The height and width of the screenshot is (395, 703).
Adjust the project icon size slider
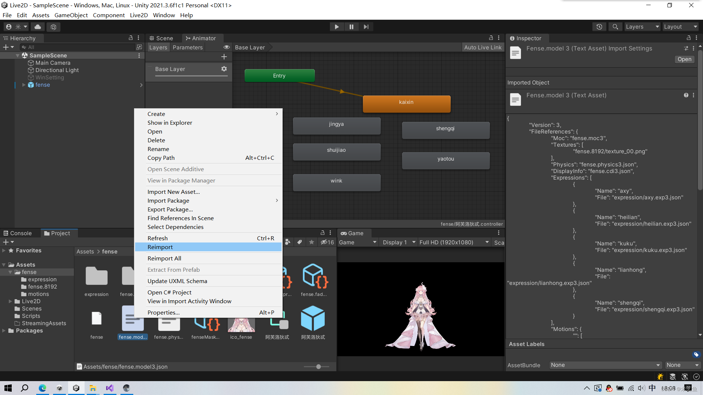[318, 366]
